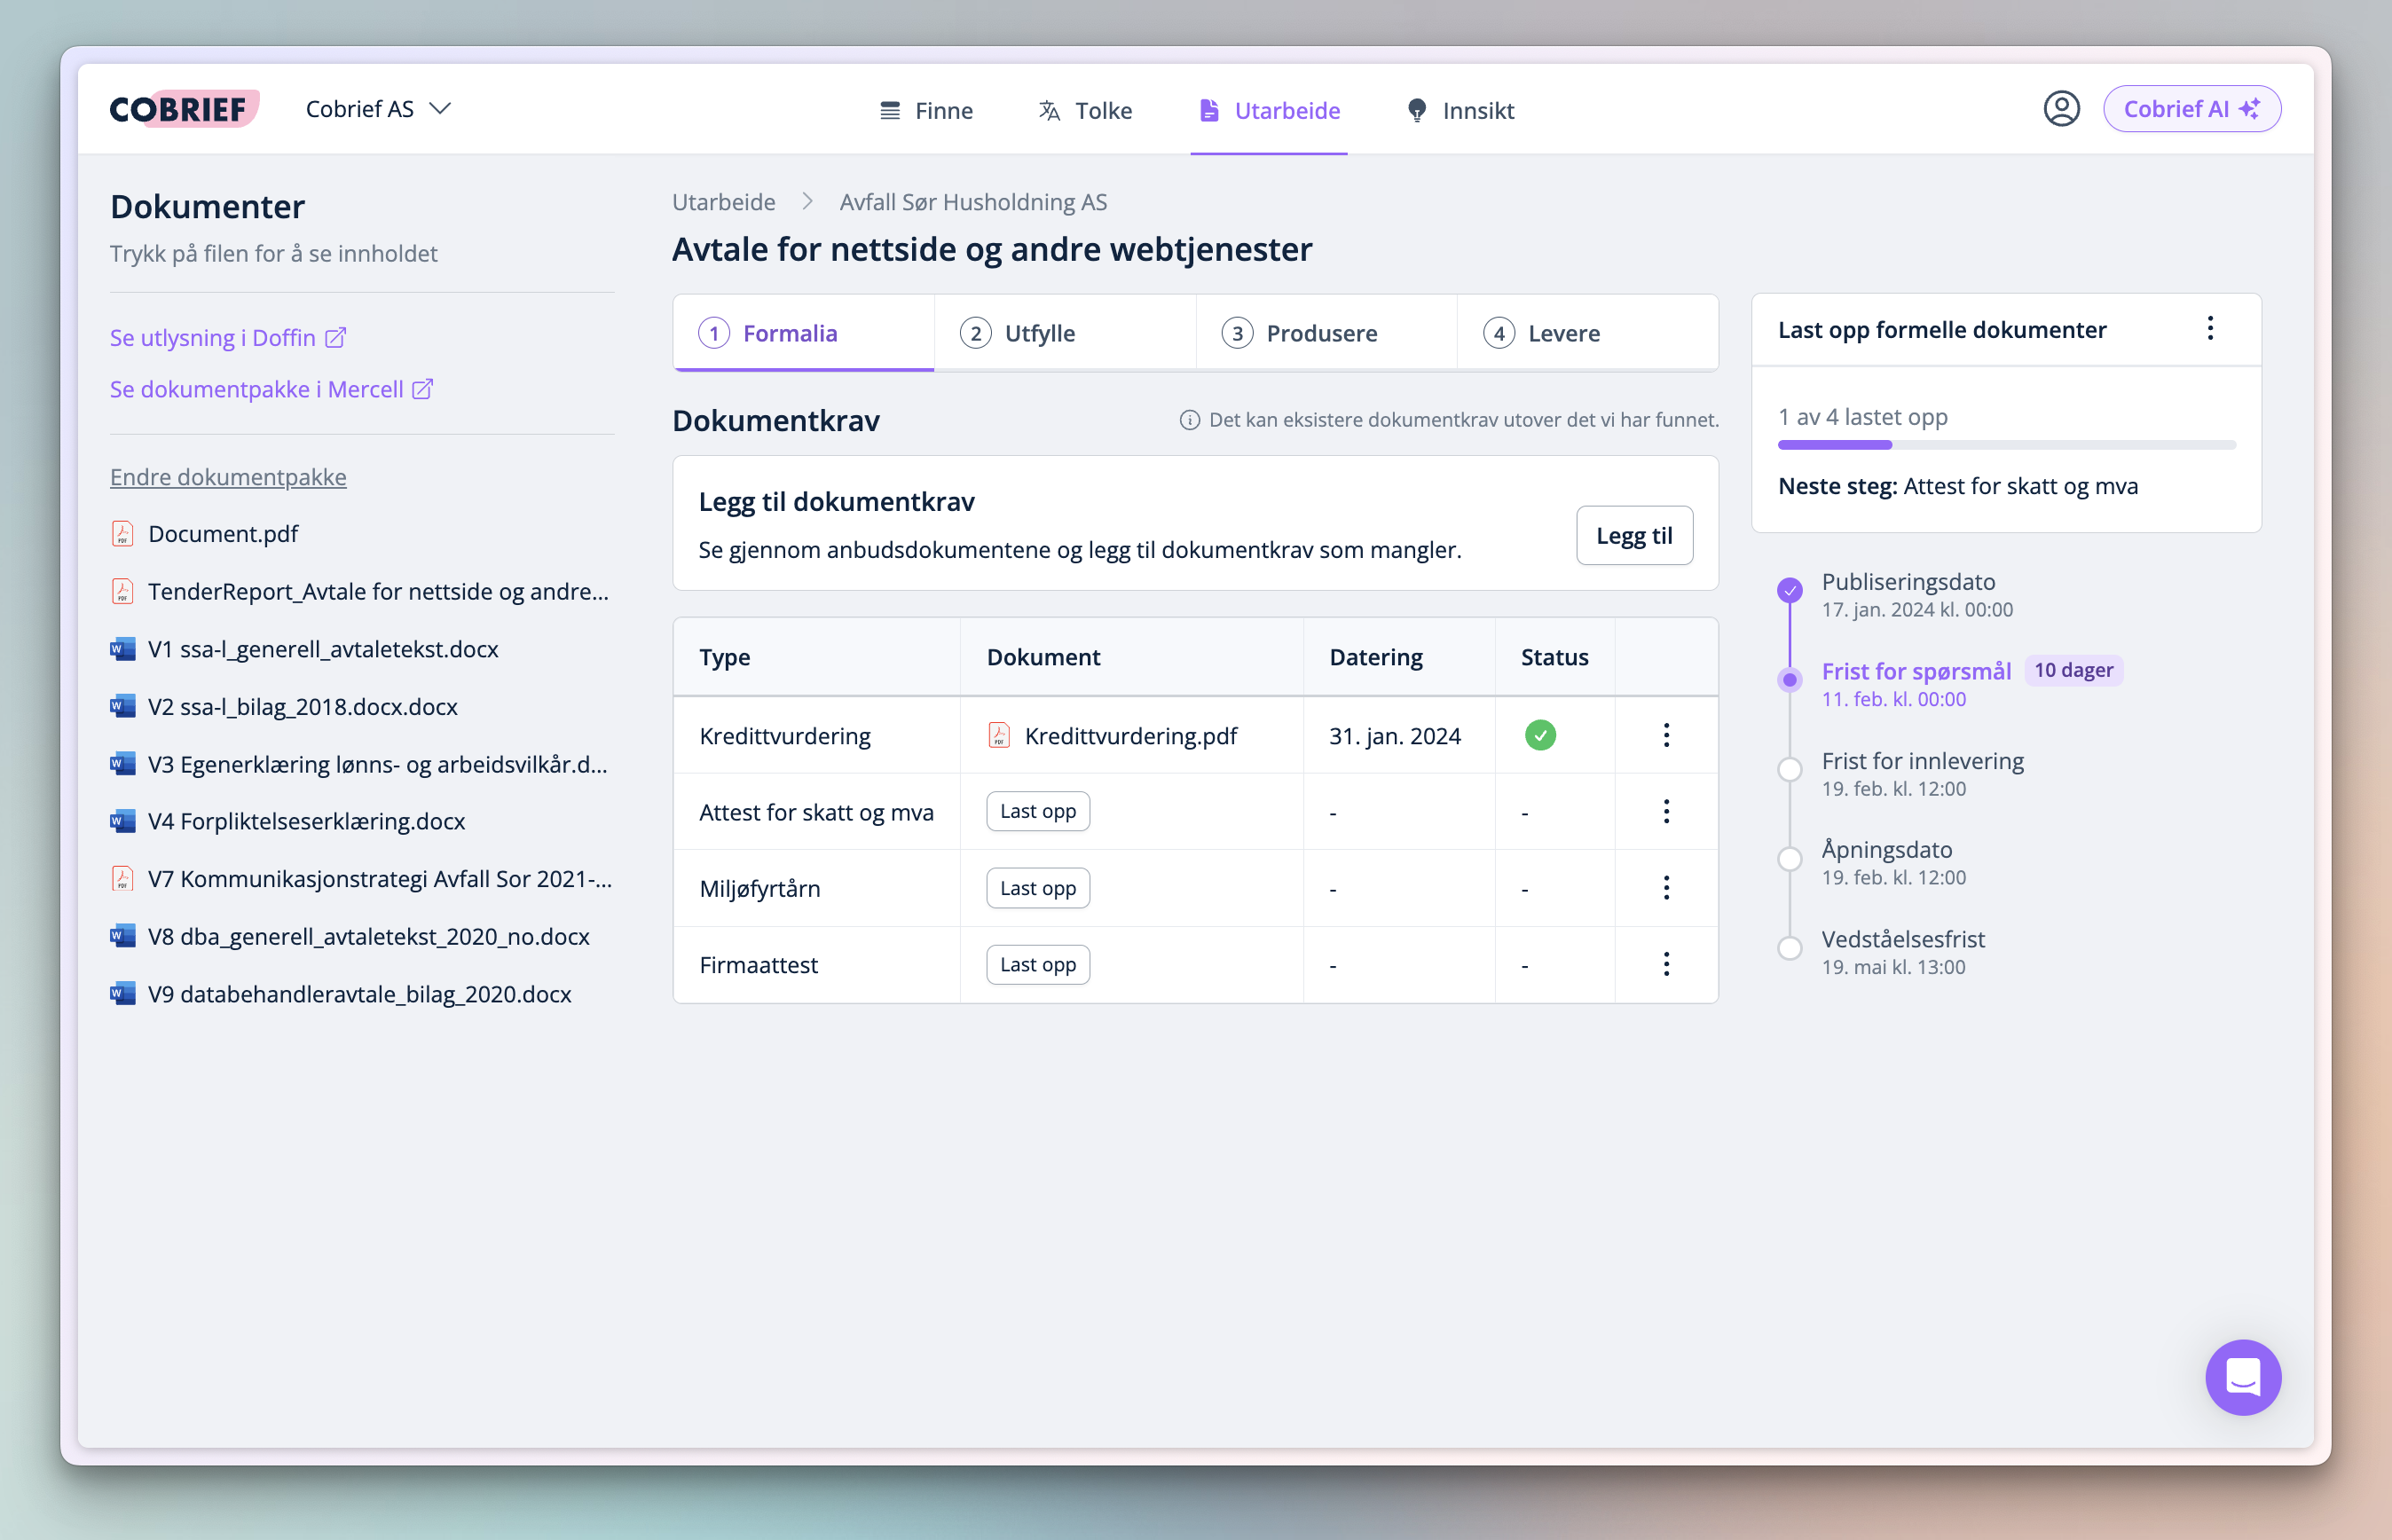This screenshot has width=2392, height=1540.
Task: Open Kredittvurdering row three-dot menu
Action: point(1666,735)
